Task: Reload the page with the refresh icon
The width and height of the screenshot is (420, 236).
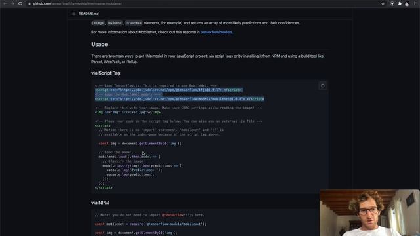Action: tap(20, 3)
